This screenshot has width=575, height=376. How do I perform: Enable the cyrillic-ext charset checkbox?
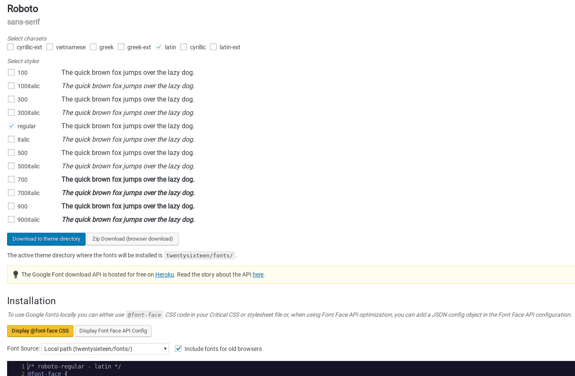click(x=10, y=47)
